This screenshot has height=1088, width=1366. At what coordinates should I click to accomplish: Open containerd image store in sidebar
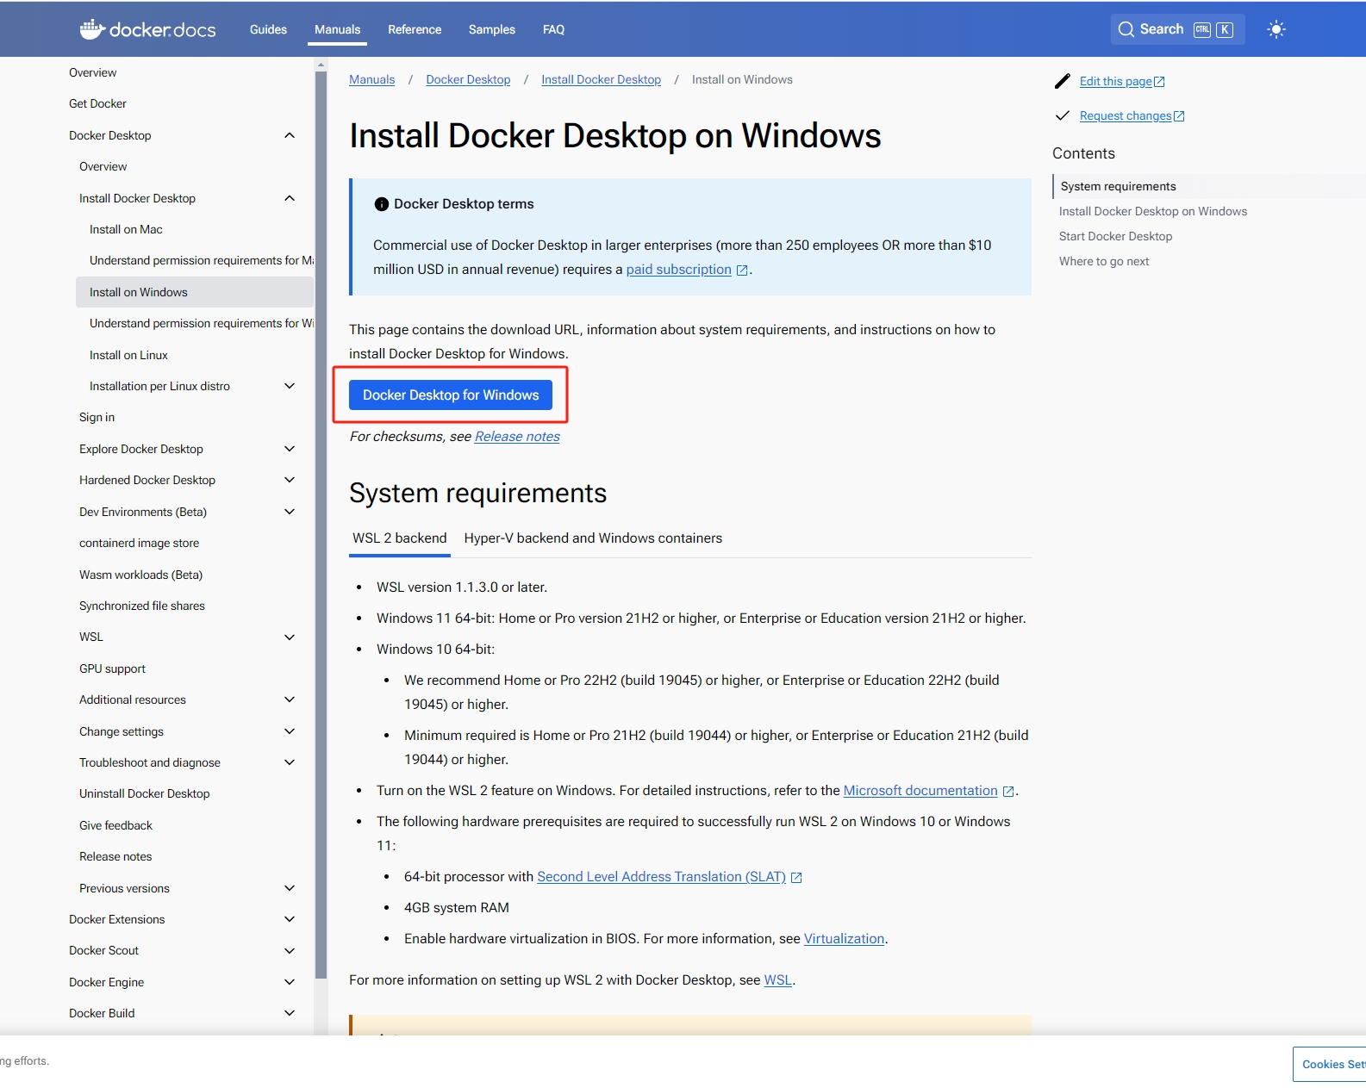[139, 543]
